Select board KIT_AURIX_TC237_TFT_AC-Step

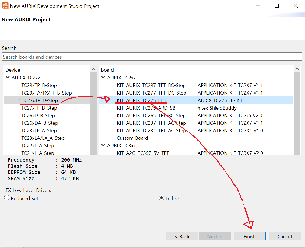coord(151,123)
